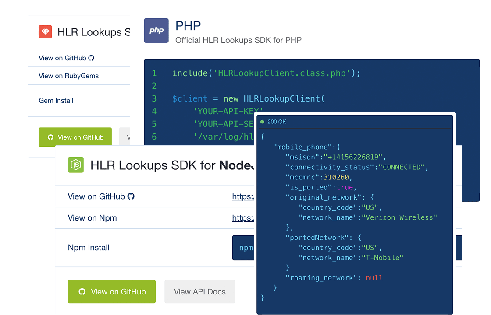The height and width of the screenshot is (315, 491).
Task: Click the red Ruby gem logo icon
Action: 46,32
